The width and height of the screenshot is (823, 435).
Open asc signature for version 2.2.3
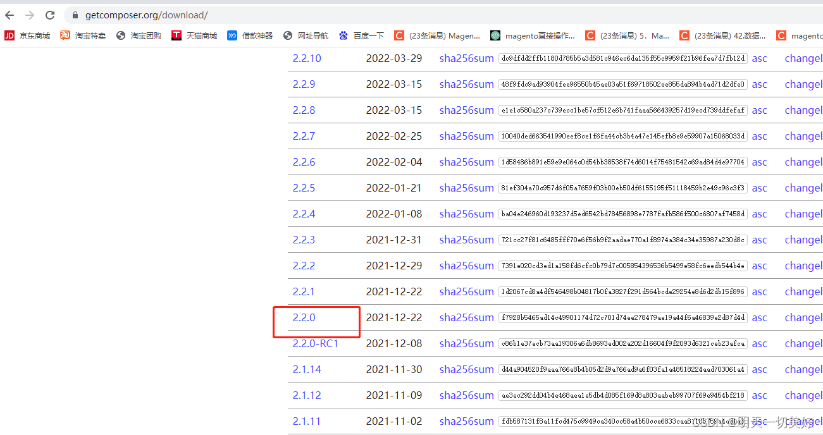coord(759,240)
